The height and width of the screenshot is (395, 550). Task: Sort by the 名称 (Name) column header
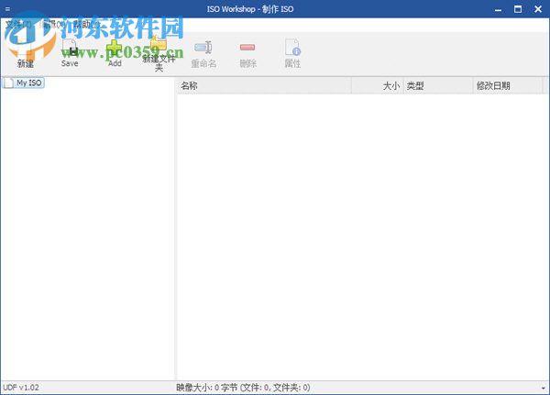(x=264, y=85)
